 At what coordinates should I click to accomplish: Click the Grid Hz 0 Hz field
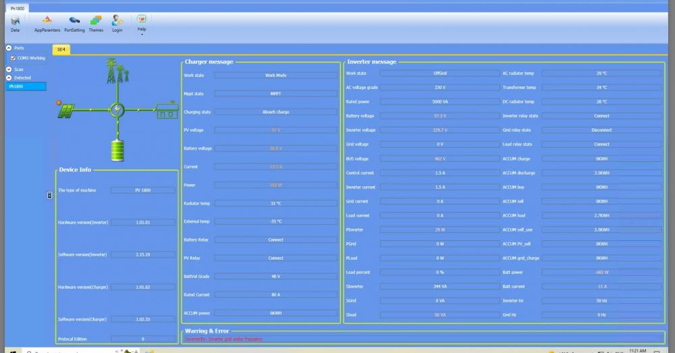601,315
